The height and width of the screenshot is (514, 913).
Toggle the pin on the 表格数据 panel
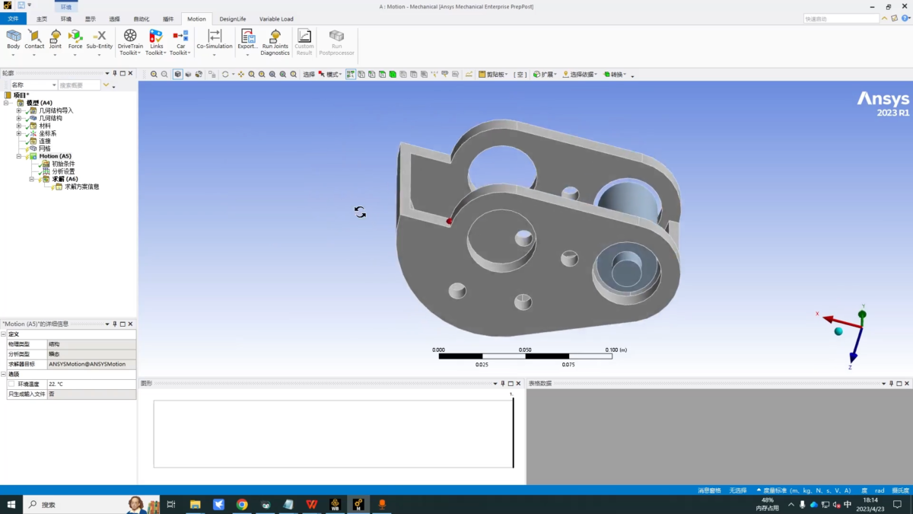[x=891, y=384]
